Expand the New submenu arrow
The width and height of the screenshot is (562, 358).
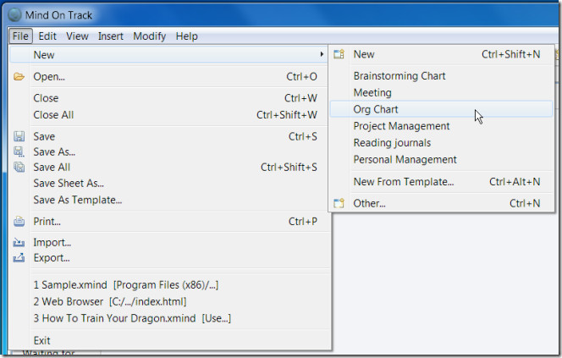click(322, 54)
